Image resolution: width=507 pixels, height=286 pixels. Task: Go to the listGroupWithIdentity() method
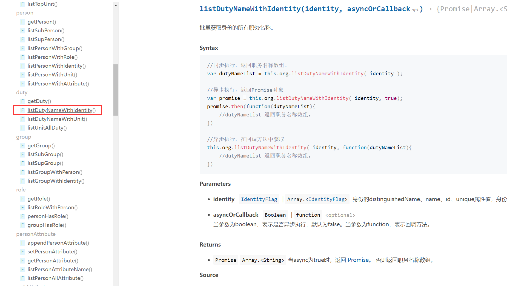[x=56, y=181]
